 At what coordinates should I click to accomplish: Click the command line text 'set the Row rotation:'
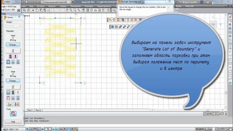coord(37,121)
